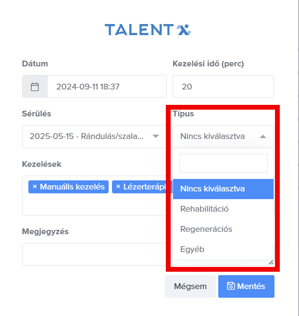Focus the search box inside the Típus dropdown
This screenshot has height=316, width=299.
coord(223,163)
